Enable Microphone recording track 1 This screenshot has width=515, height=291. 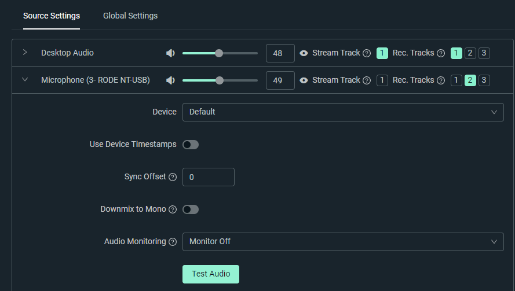click(x=456, y=80)
